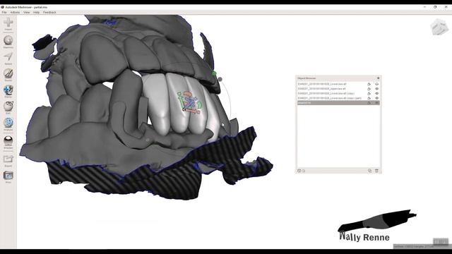The image size is (452, 254).
Task: Toggle target icon on first Lowerjaw.stl row
Action: (369, 84)
